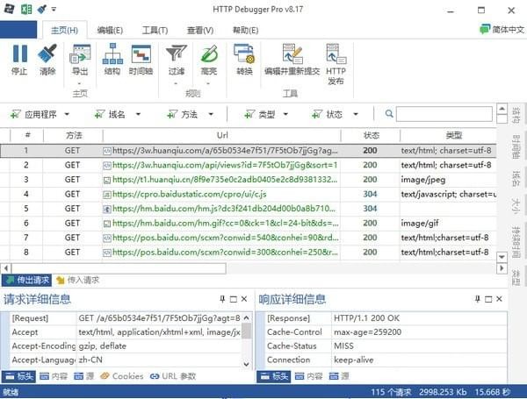
Task: Pin the Response Details (响应详细信息) panel
Action: (478, 299)
